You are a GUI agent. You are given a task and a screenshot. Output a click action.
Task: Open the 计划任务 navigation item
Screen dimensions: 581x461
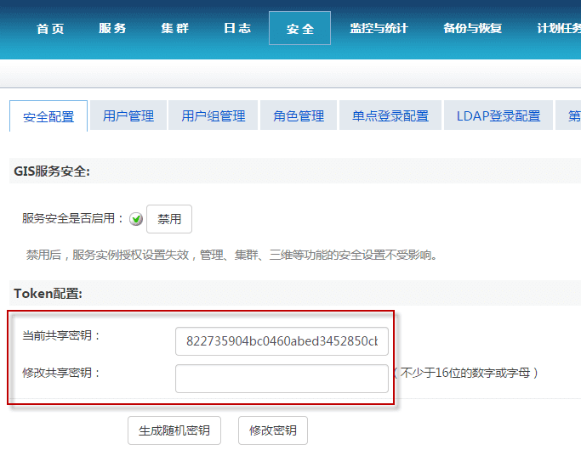(558, 28)
